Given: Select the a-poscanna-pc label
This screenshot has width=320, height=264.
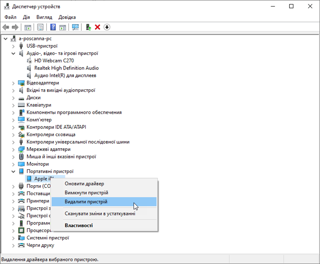Looking at the screenshot, I should [35, 39].
